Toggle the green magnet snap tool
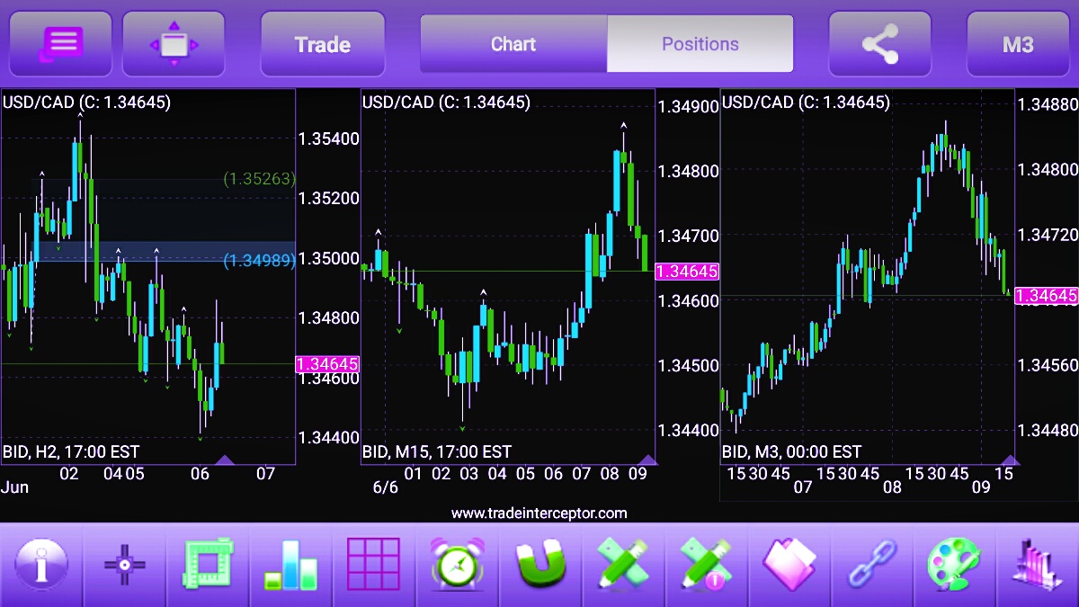1079x607 pixels. click(540, 566)
